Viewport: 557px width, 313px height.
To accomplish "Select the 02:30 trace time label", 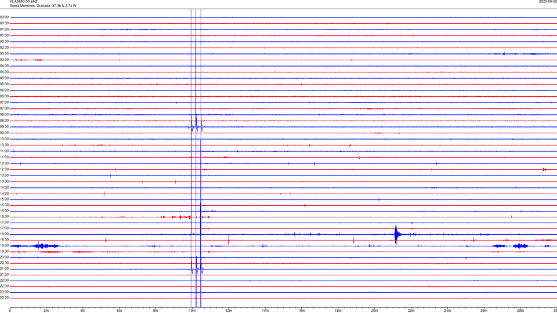I will point(4,48).
